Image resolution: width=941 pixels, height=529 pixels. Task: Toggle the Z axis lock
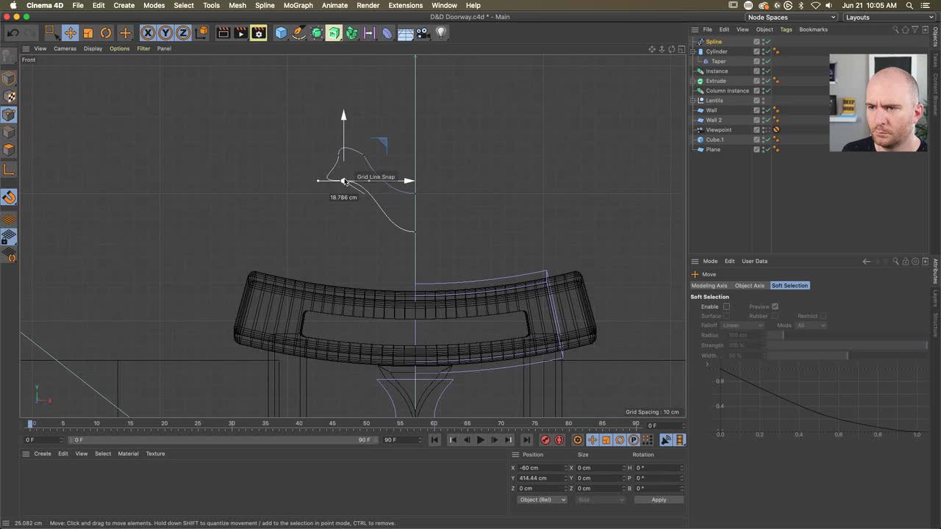click(183, 33)
